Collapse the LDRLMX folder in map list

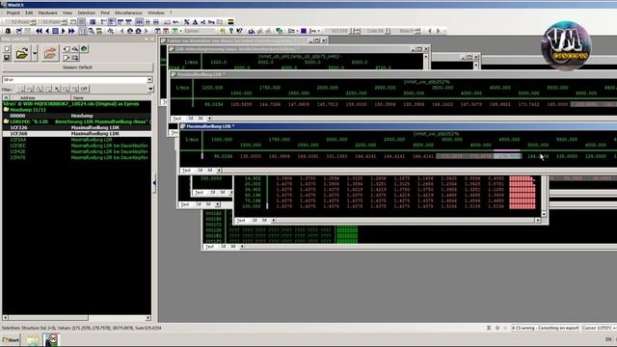coord(6,121)
